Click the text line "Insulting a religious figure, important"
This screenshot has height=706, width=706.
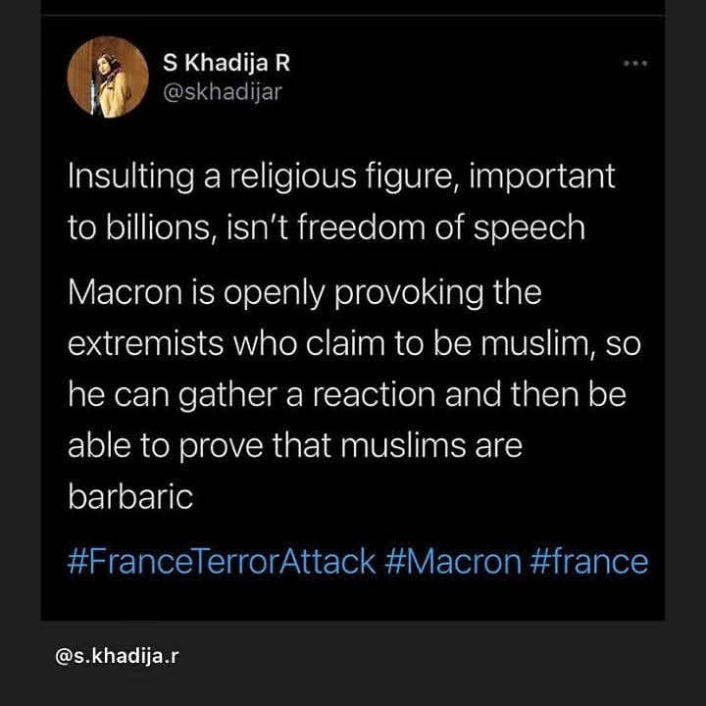click(x=341, y=177)
